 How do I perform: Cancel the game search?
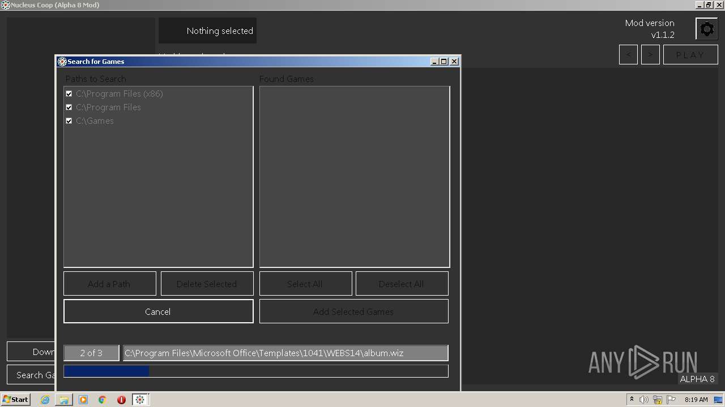pyautogui.click(x=158, y=311)
